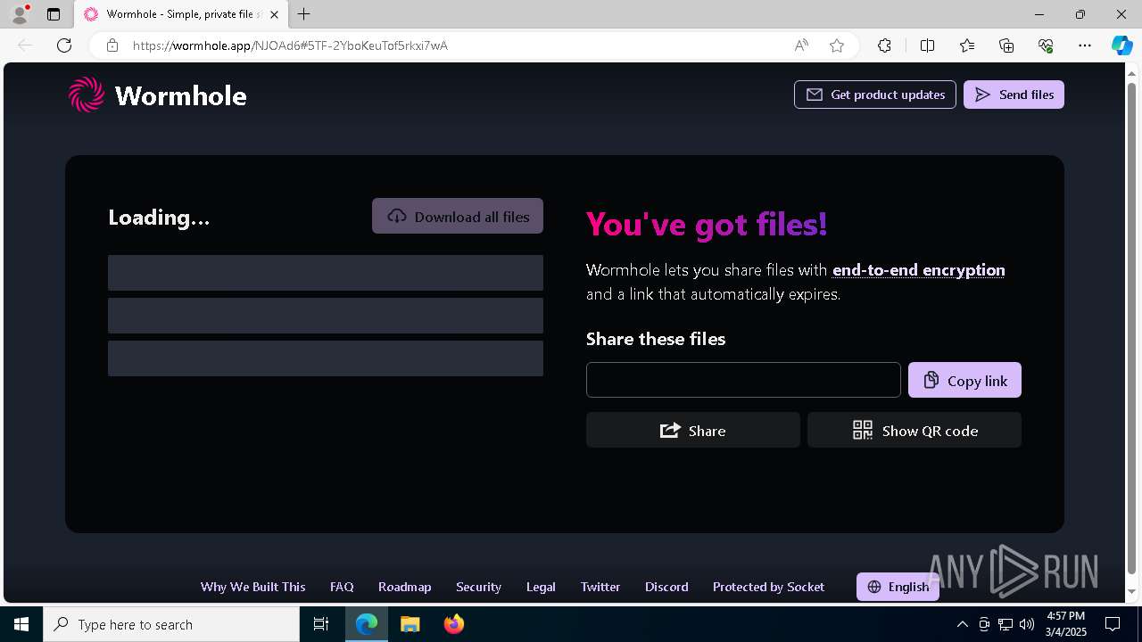Open the Windows Start menu

[x=21, y=624]
